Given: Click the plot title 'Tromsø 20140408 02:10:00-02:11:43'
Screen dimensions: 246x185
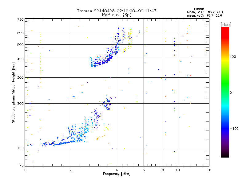Looking at the screenshot, I should pyautogui.click(x=117, y=11).
